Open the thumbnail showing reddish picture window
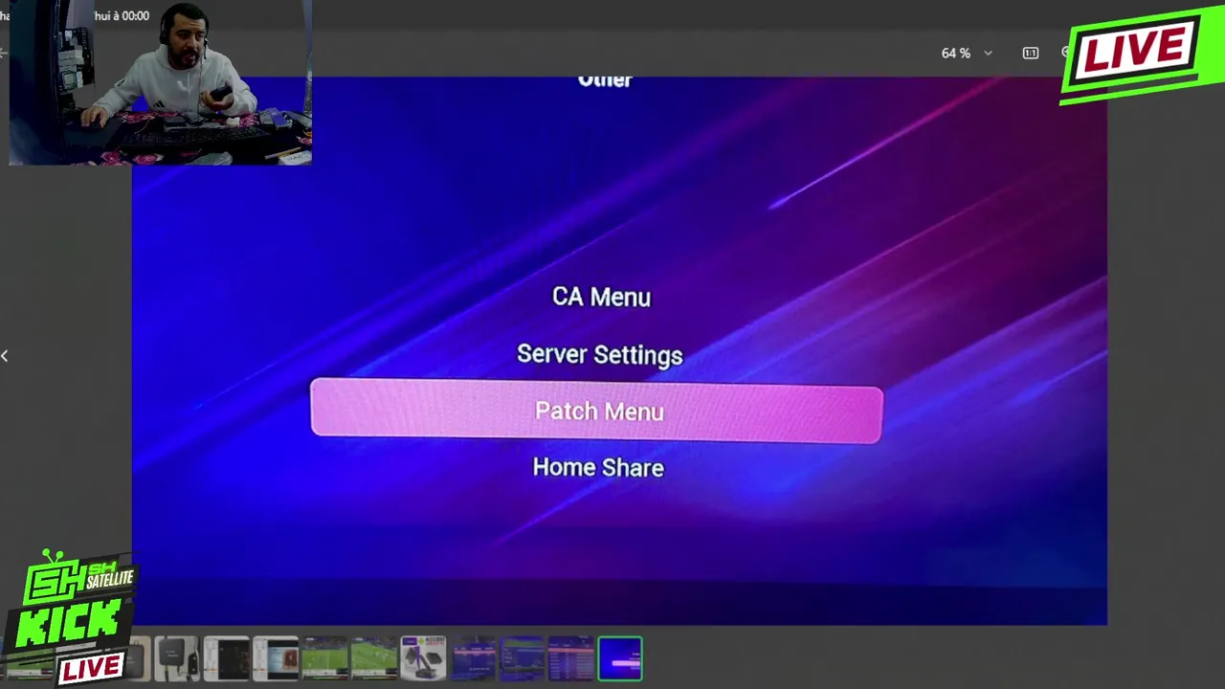Image resolution: width=1225 pixels, height=689 pixels. point(276,658)
